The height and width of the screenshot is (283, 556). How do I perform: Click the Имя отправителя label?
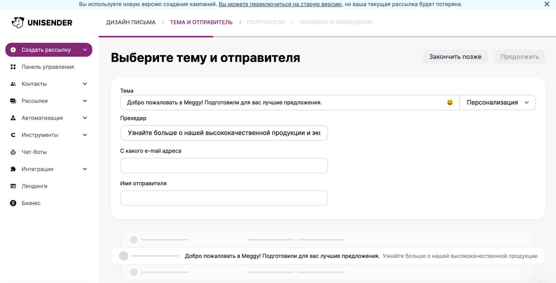(x=143, y=183)
